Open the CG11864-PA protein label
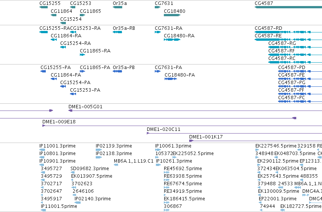 click(66, 75)
